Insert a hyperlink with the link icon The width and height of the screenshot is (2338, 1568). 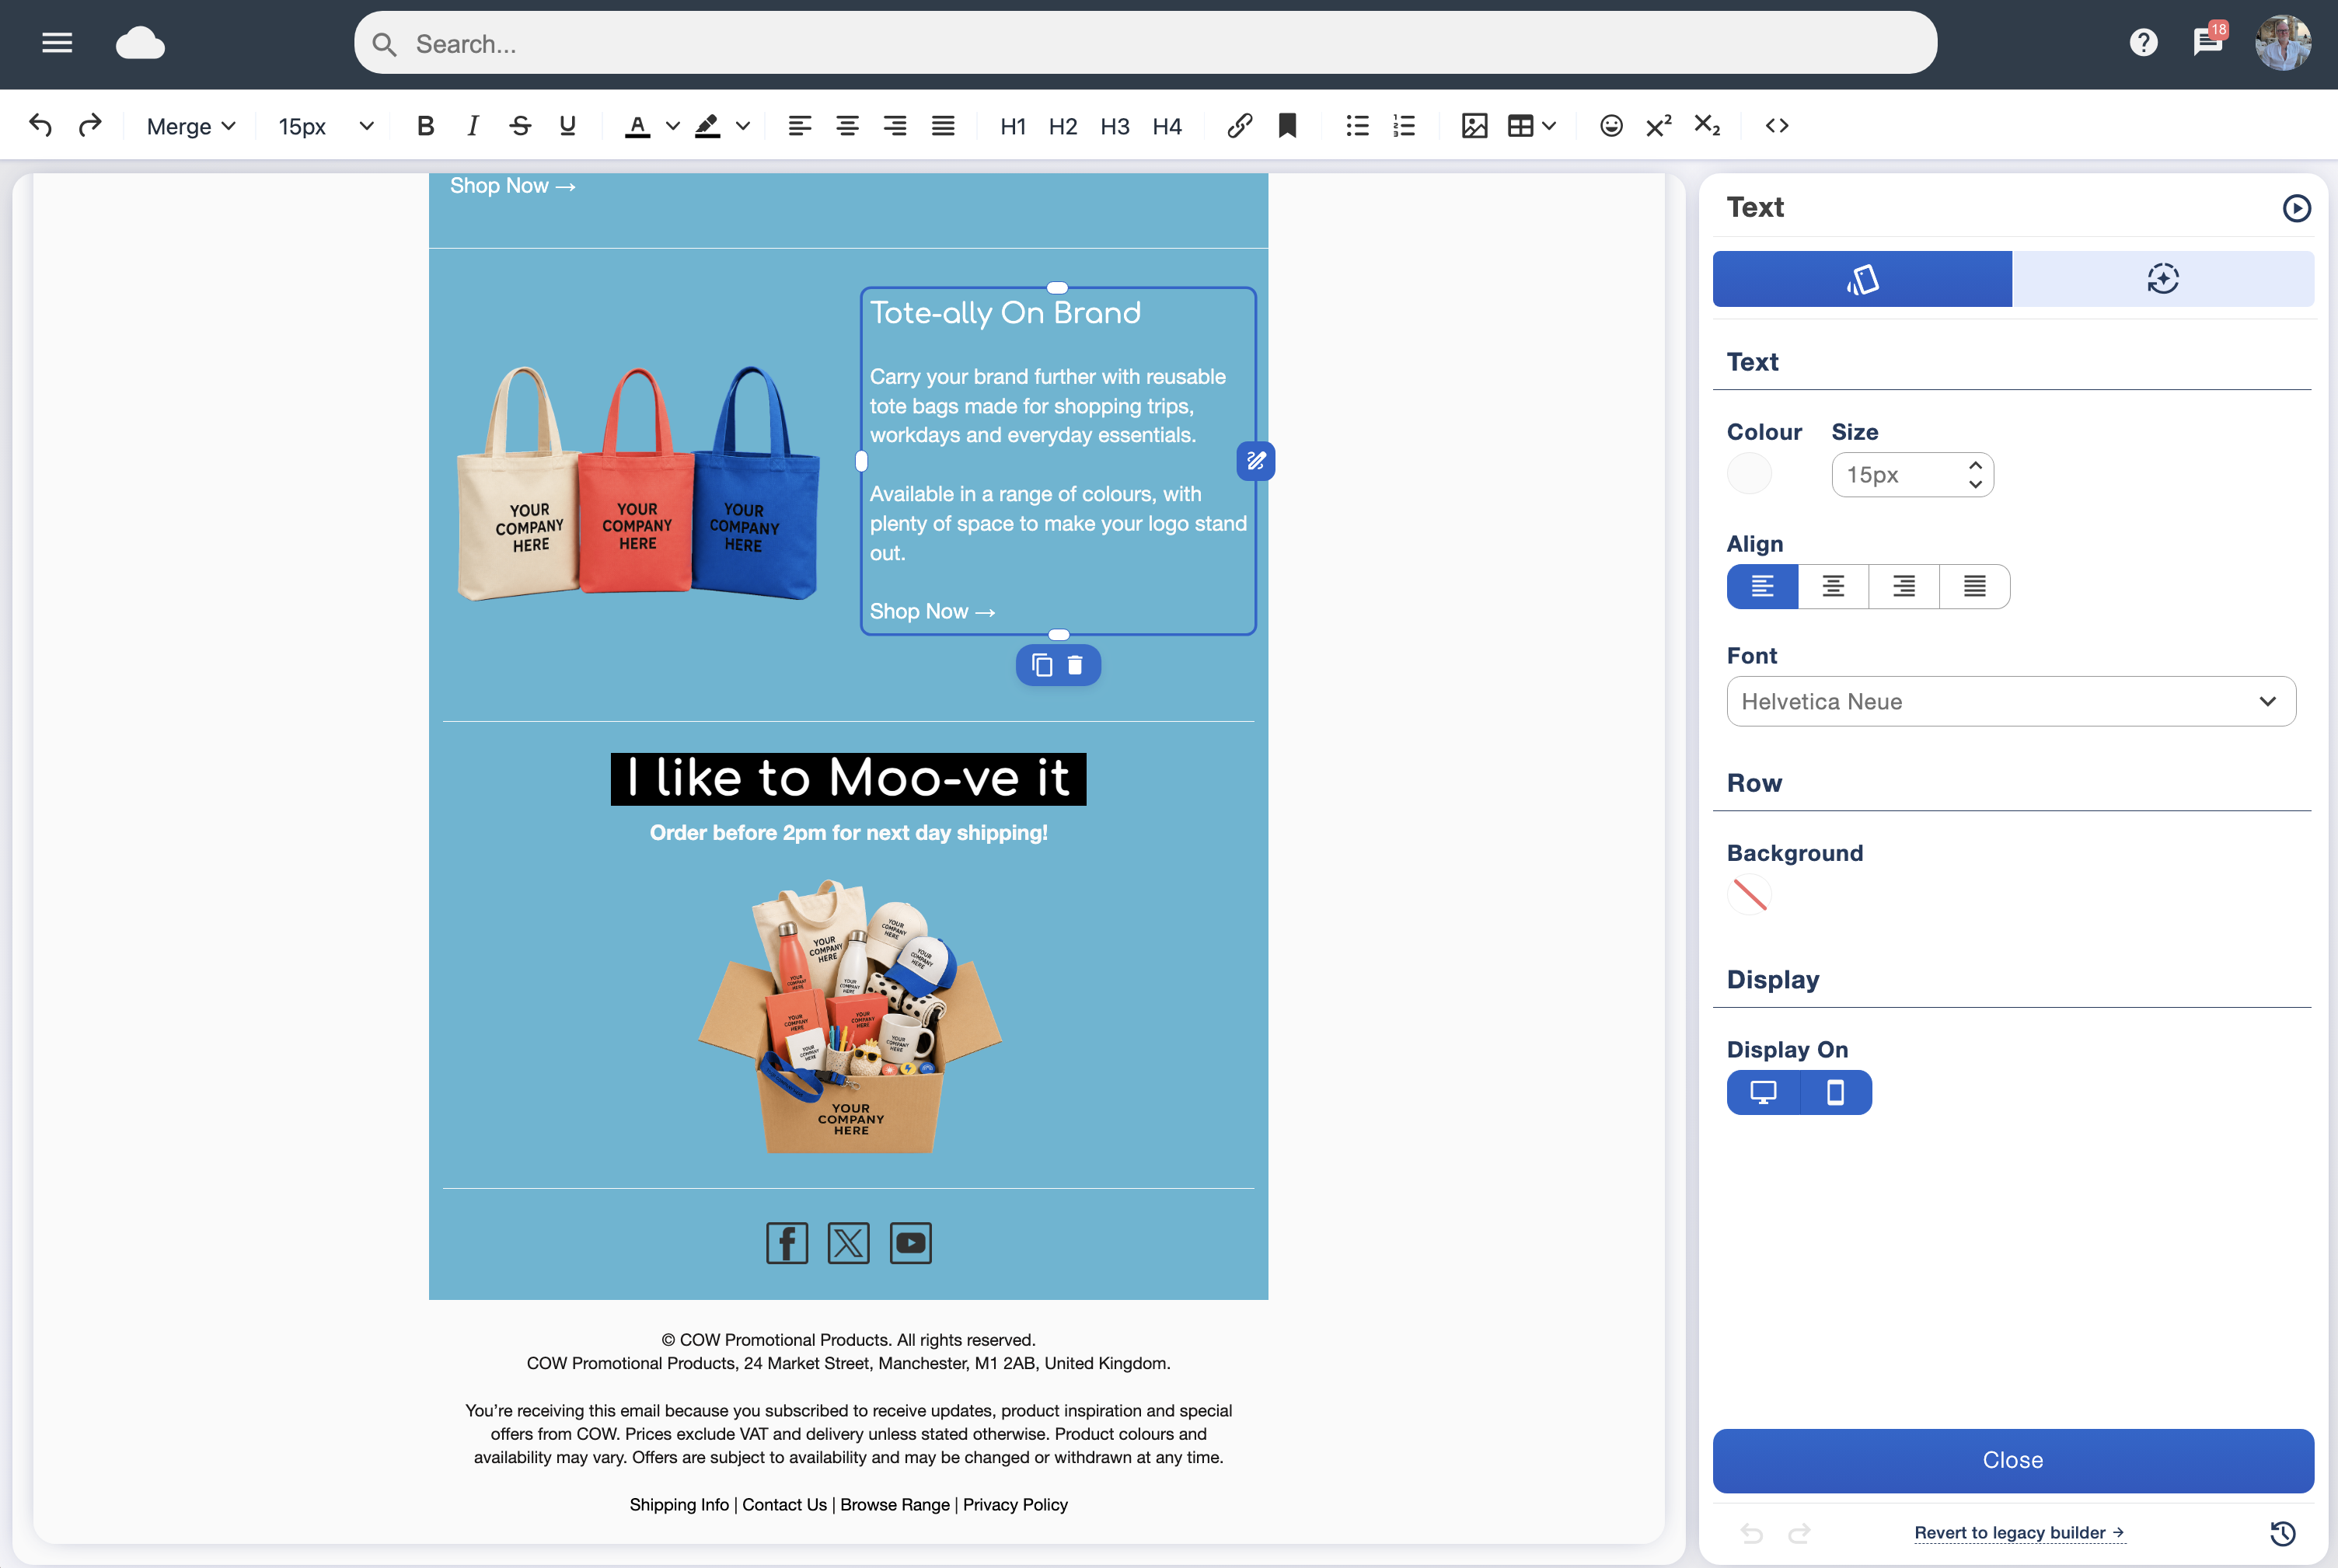pos(1240,126)
